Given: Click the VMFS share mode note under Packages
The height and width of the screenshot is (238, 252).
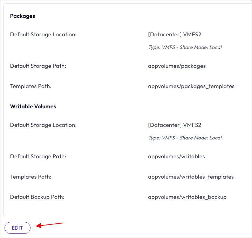Looking at the screenshot, I should (x=185, y=47).
